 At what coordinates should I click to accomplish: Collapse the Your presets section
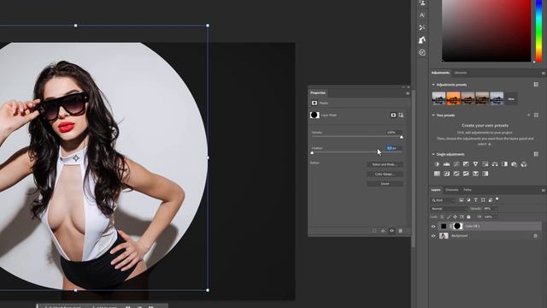click(x=433, y=115)
